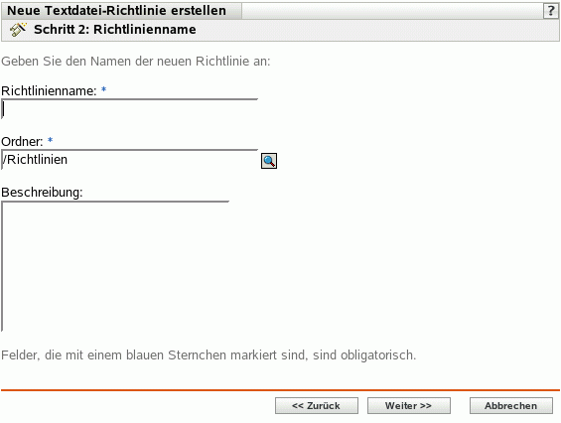Viewport: 561px width, 423px height.
Task: Click the 'Geben Sie den Namen der neuen Richtlinie an:' text
Action: [x=136, y=62]
